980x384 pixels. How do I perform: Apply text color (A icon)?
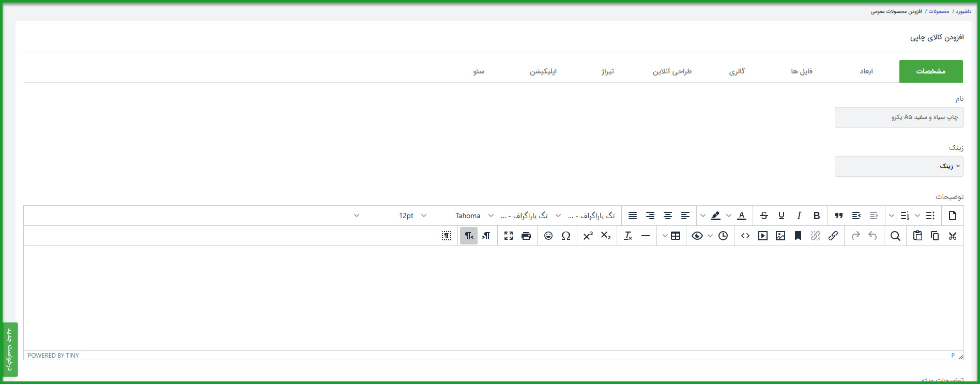coord(742,216)
